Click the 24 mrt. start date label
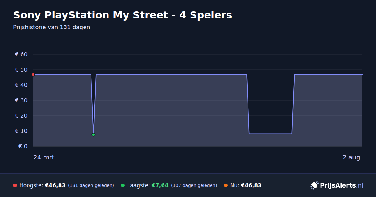This screenshot has width=376, height=197. click(45, 157)
